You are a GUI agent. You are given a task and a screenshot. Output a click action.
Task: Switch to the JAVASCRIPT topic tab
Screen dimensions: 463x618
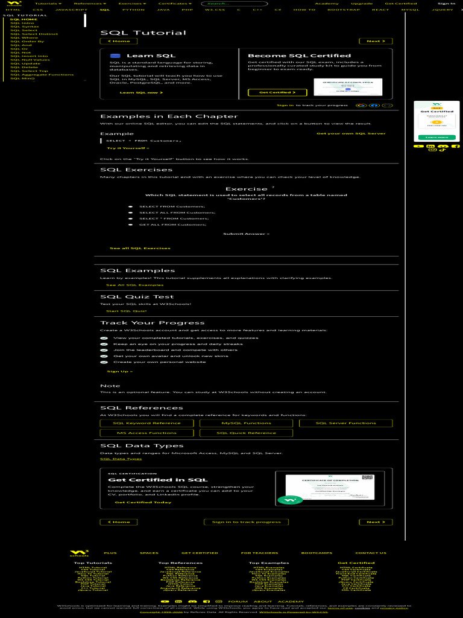click(x=71, y=10)
